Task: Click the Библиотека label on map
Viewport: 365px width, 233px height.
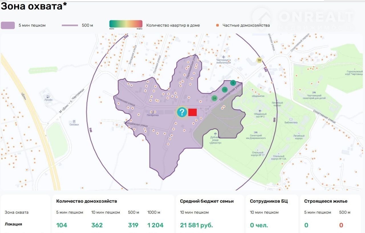Action: point(291,122)
